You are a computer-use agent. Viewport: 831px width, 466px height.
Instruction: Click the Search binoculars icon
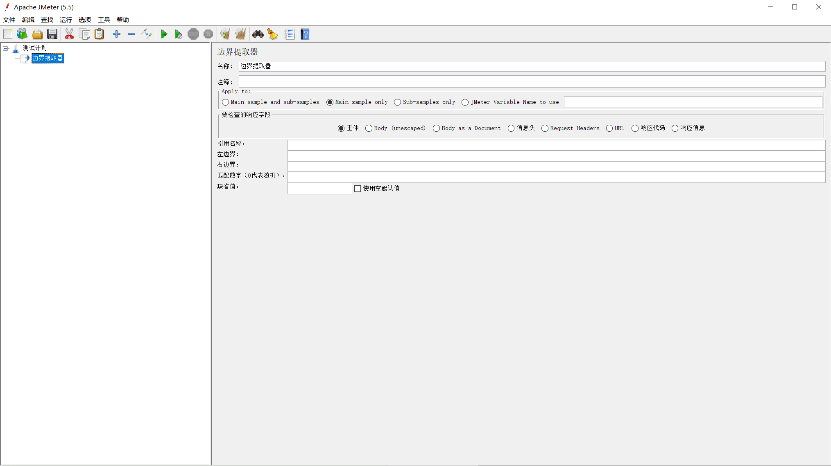click(258, 34)
